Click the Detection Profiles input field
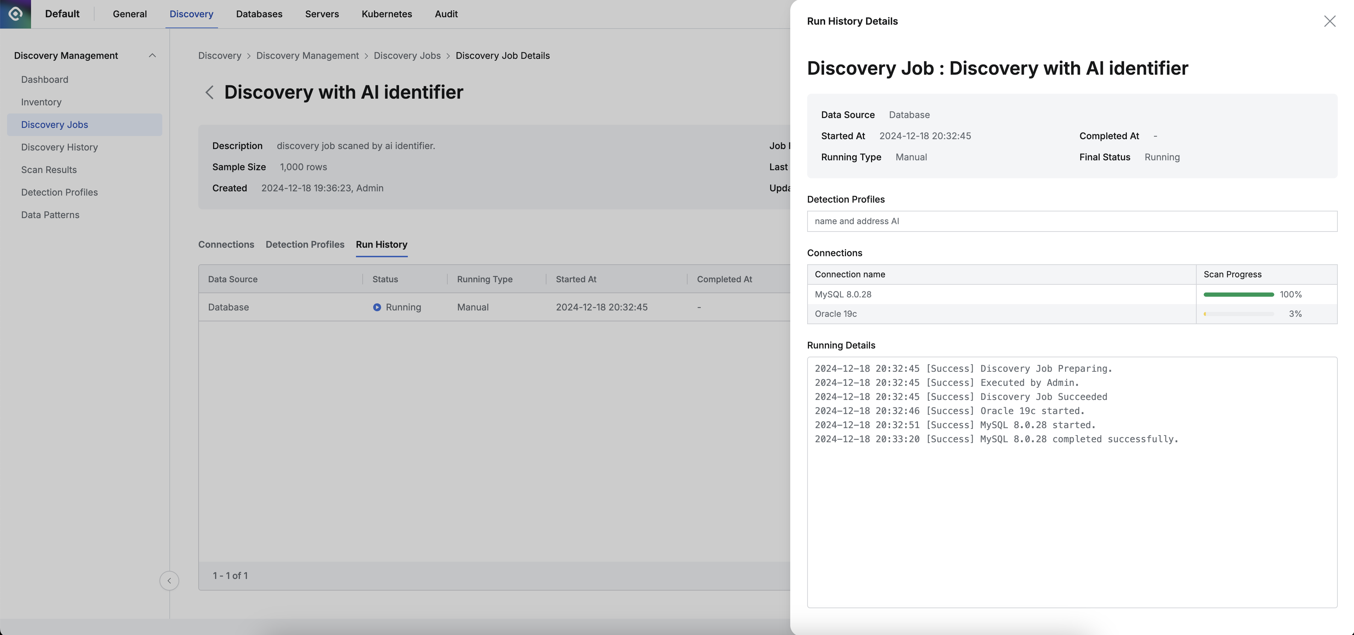 1072,221
